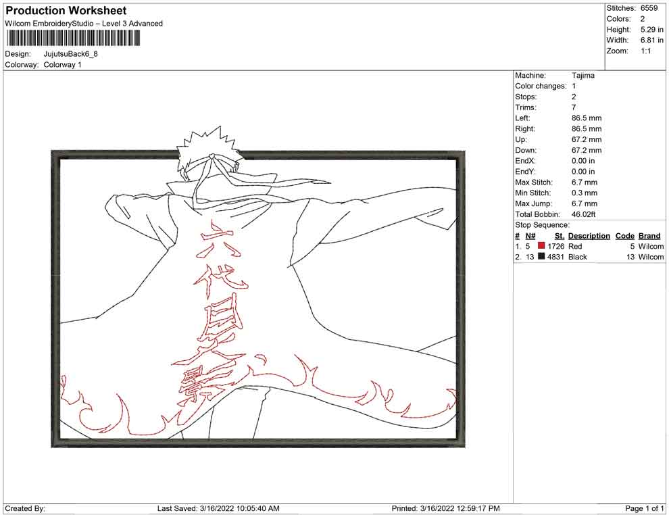Screen dimensions: 669x515
Task: Click the 'Code' column header
Action: (x=624, y=235)
